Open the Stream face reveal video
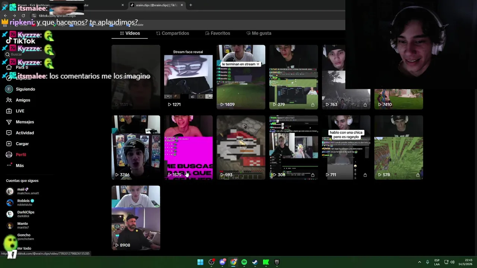This screenshot has height=268, width=477. 188,77
